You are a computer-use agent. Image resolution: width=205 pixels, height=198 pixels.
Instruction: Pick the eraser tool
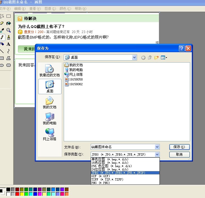[x=2, y=23]
